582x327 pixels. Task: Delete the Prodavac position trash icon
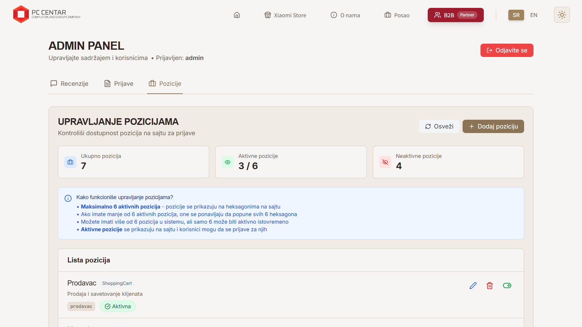pos(490,285)
